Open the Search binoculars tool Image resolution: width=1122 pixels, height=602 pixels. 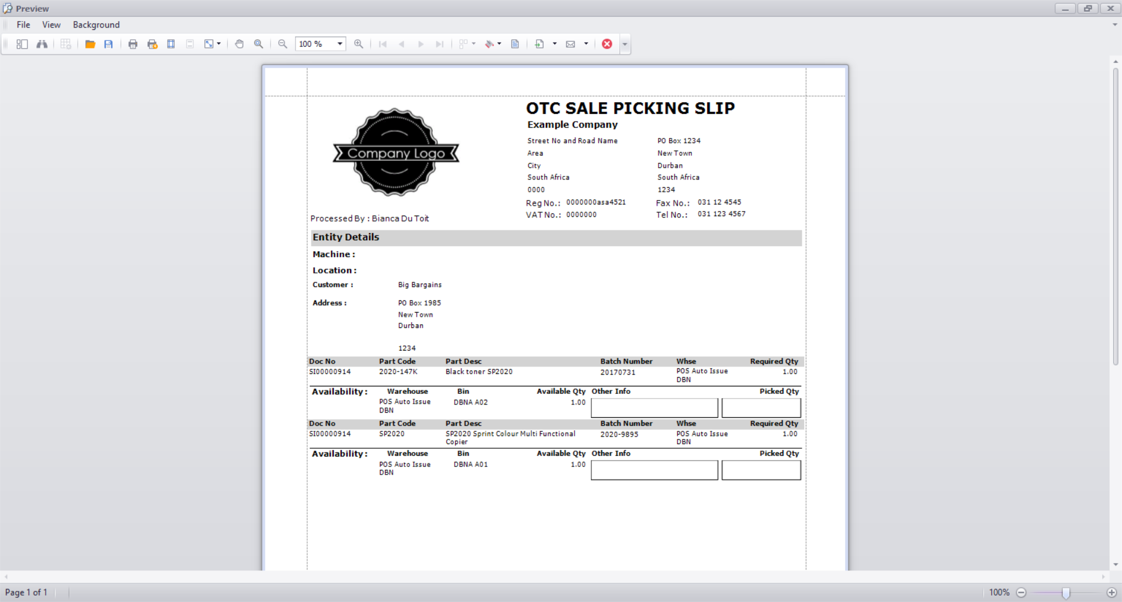coord(42,44)
